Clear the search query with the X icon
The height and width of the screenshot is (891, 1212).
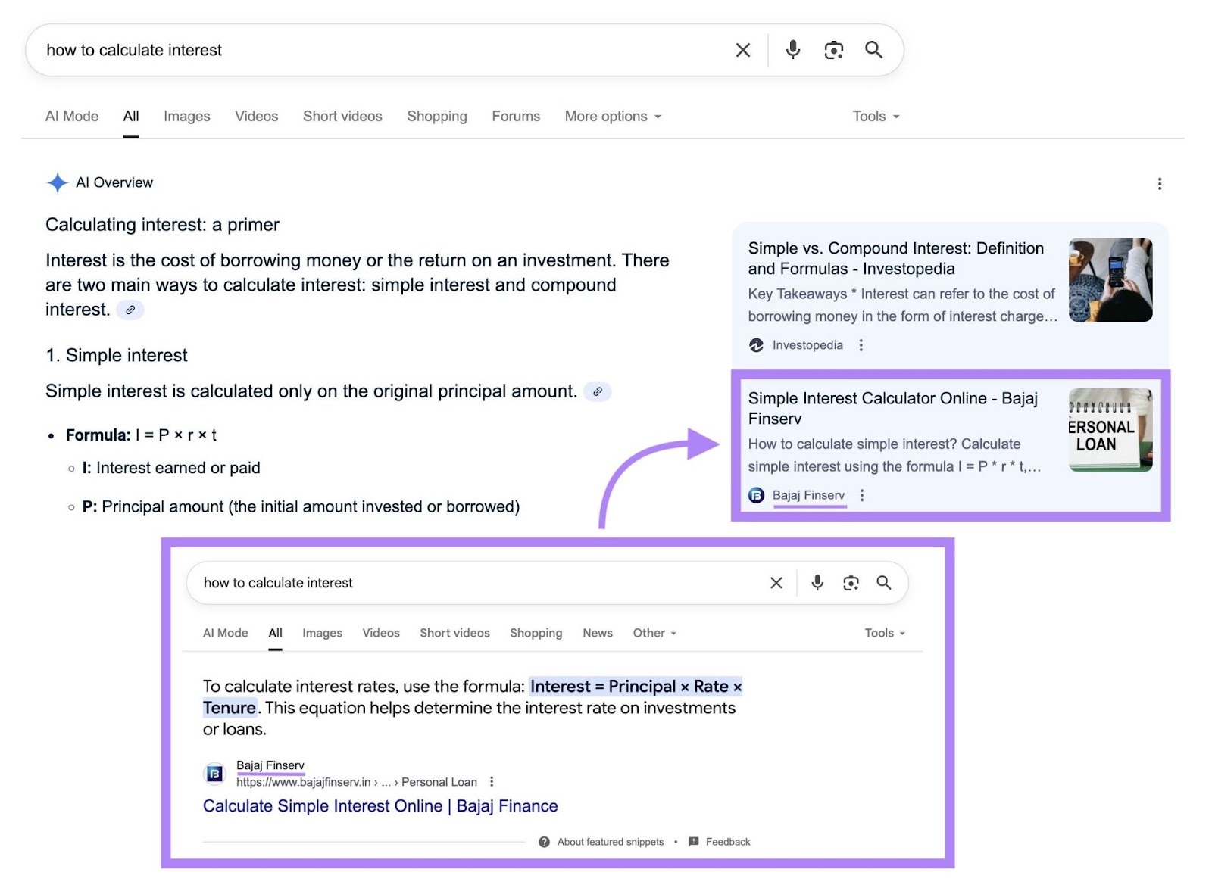coord(742,50)
